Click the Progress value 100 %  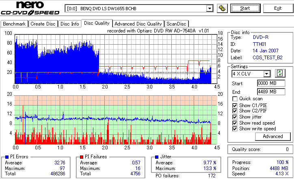(282, 162)
